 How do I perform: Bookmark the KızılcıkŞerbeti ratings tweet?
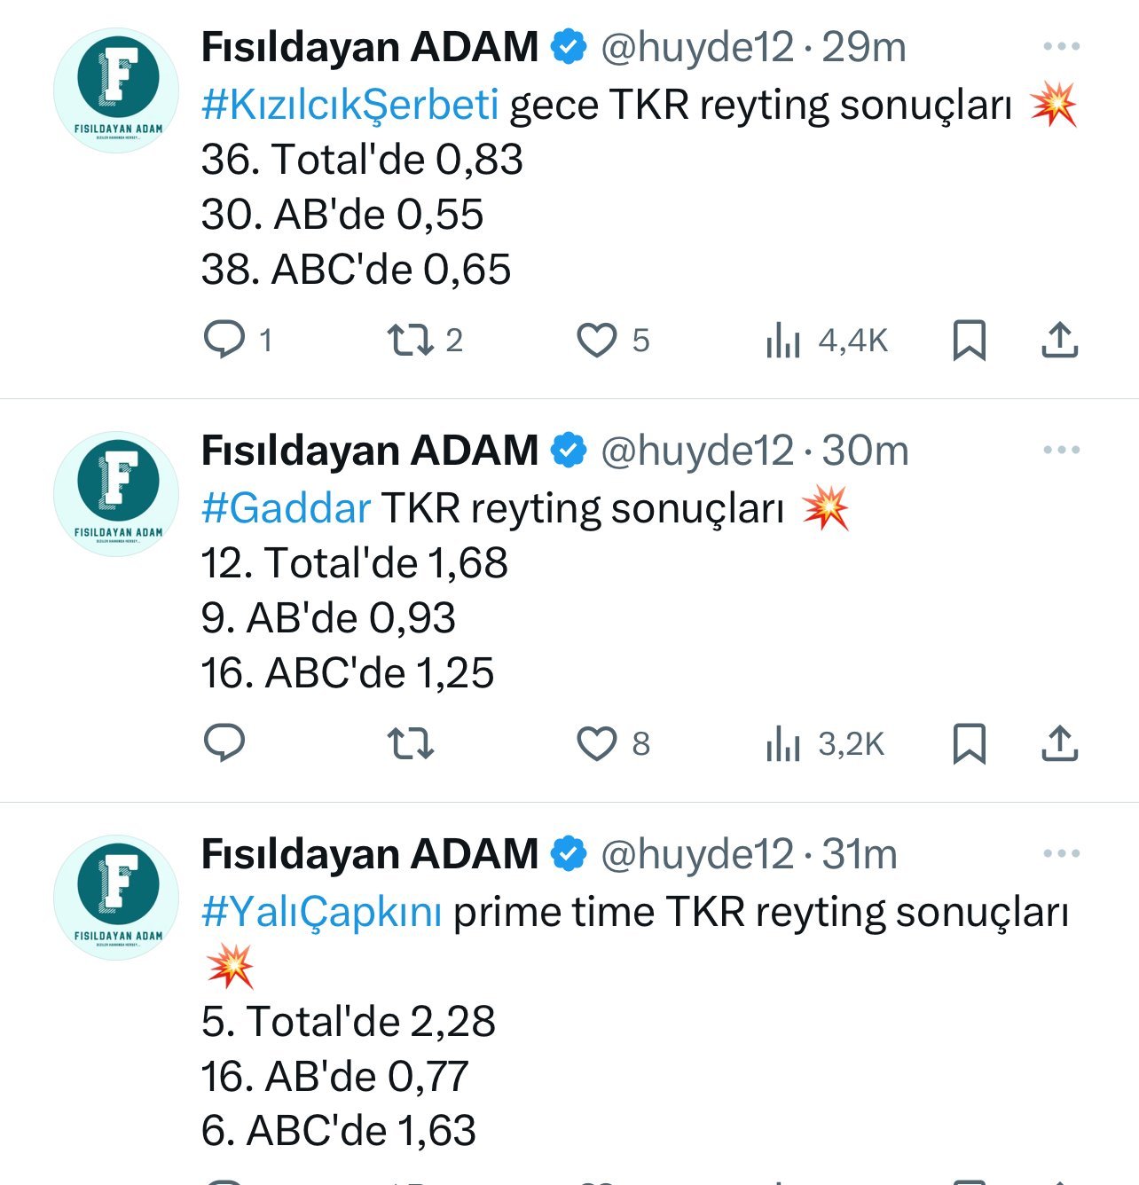[x=969, y=341]
